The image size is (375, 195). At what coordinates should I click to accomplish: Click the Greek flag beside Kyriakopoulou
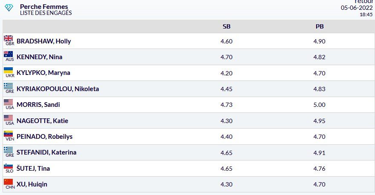(9, 86)
